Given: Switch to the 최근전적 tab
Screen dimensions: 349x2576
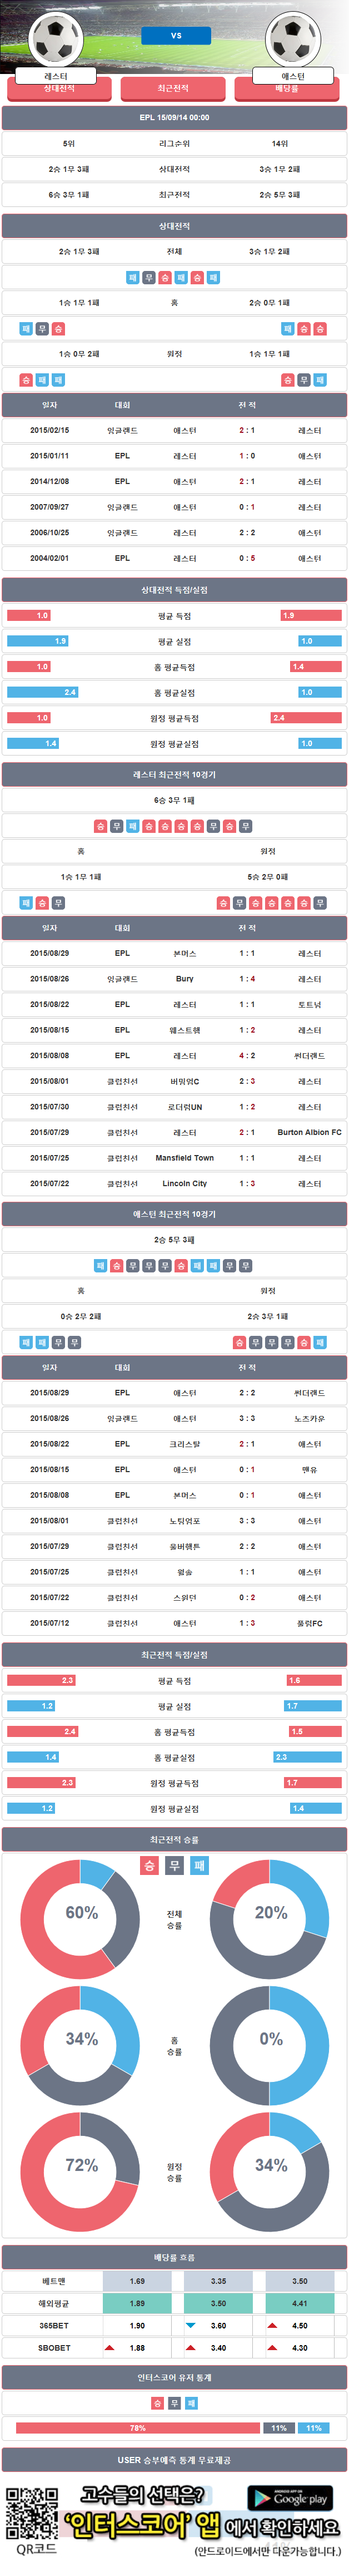Looking at the screenshot, I should coord(174,89).
